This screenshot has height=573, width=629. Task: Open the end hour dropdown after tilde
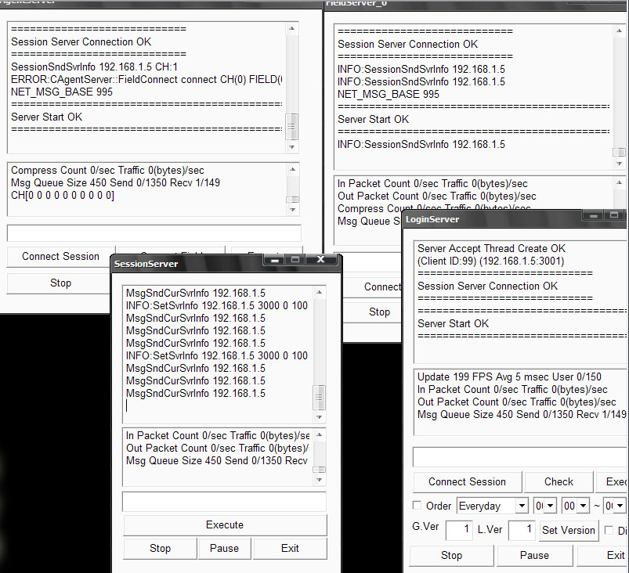(620, 506)
